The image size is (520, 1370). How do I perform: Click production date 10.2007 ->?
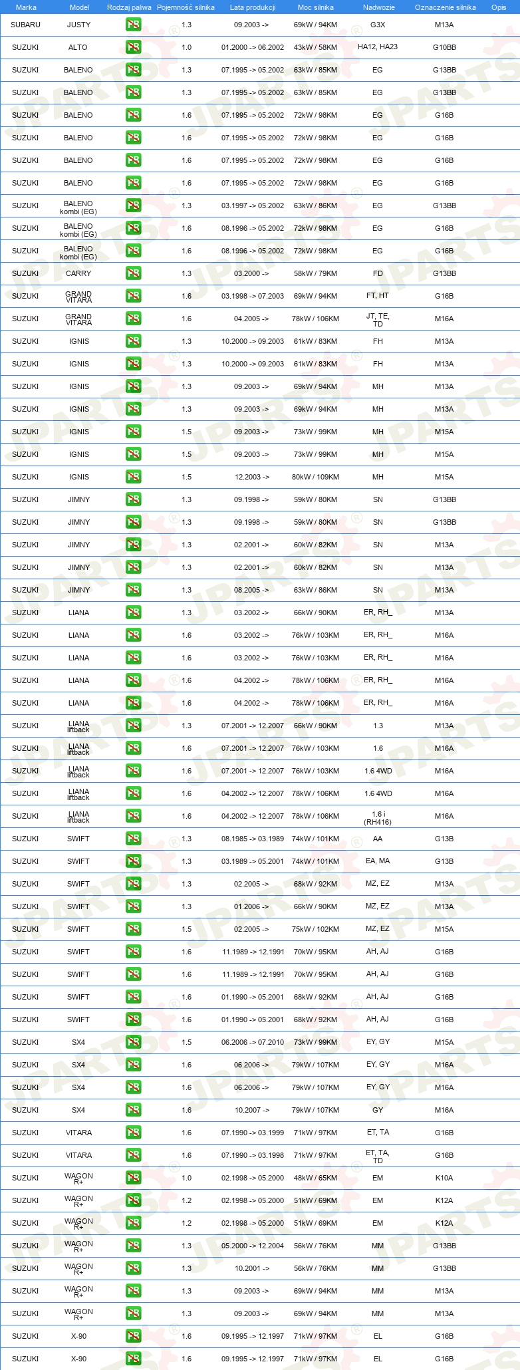coord(252,1110)
